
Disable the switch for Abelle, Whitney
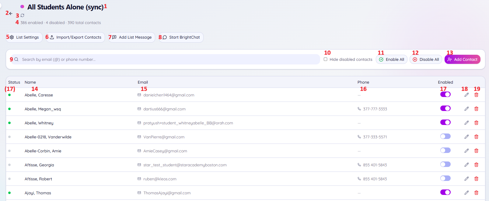click(x=445, y=122)
